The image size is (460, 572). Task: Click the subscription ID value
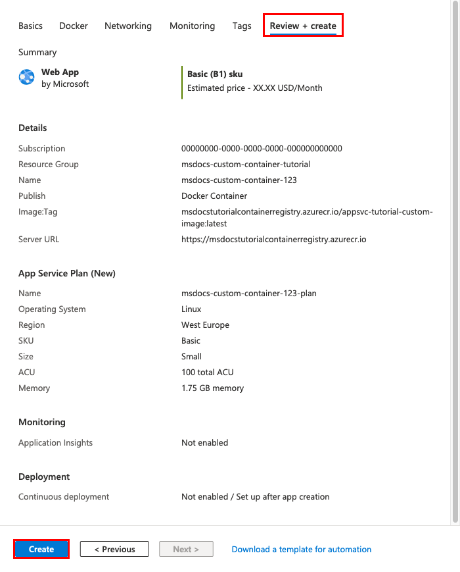pyautogui.click(x=262, y=149)
